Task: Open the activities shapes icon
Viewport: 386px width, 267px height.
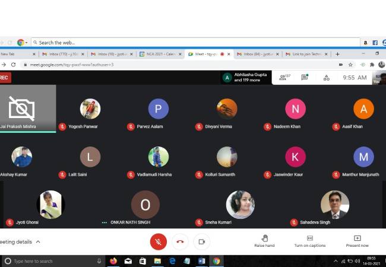Action: pos(326,77)
